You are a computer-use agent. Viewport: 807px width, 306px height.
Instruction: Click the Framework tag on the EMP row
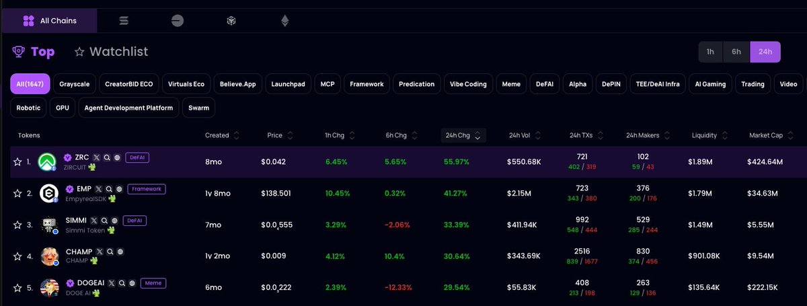(x=147, y=189)
